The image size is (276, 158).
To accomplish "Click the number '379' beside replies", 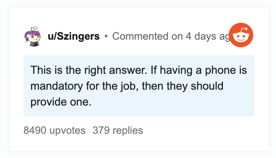I will [x=101, y=130].
